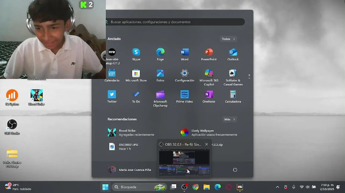
Task: Click the volume speaker tray icon
Action: (308, 187)
